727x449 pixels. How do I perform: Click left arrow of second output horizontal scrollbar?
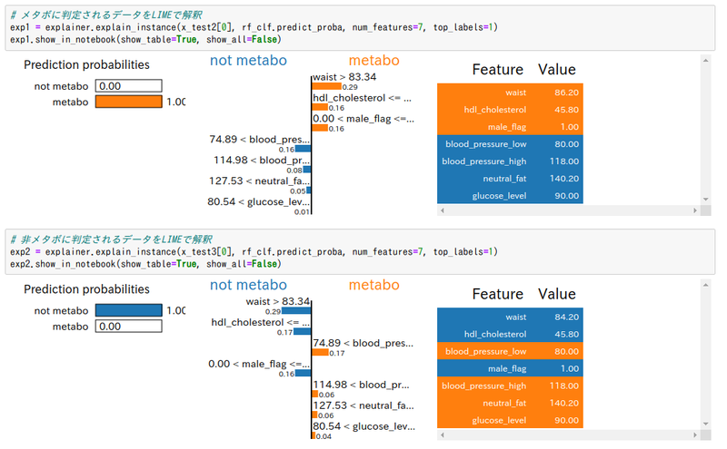tap(443, 435)
